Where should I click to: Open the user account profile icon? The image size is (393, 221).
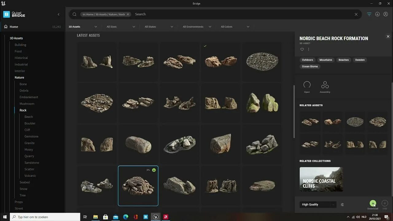(x=386, y=14)
